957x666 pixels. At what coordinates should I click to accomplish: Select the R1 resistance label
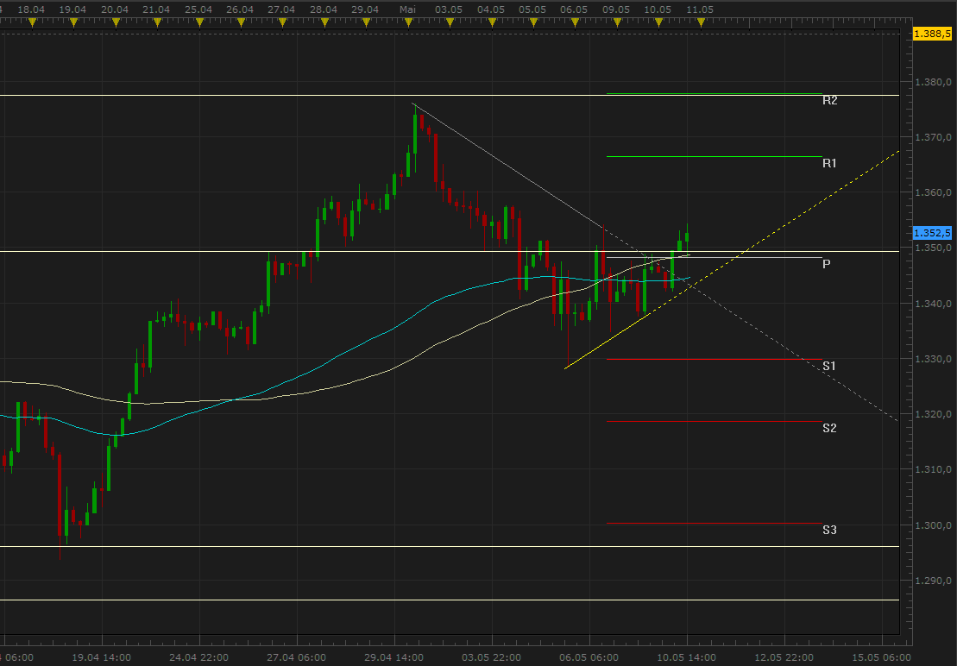pos(829,163)
